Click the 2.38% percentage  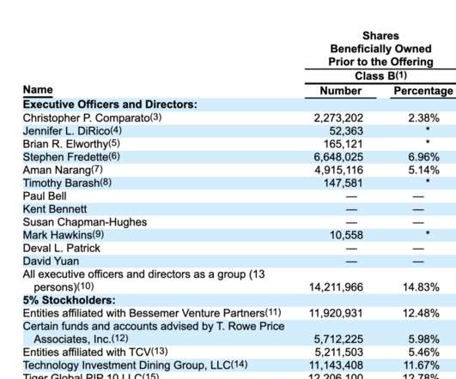point(423,118)
